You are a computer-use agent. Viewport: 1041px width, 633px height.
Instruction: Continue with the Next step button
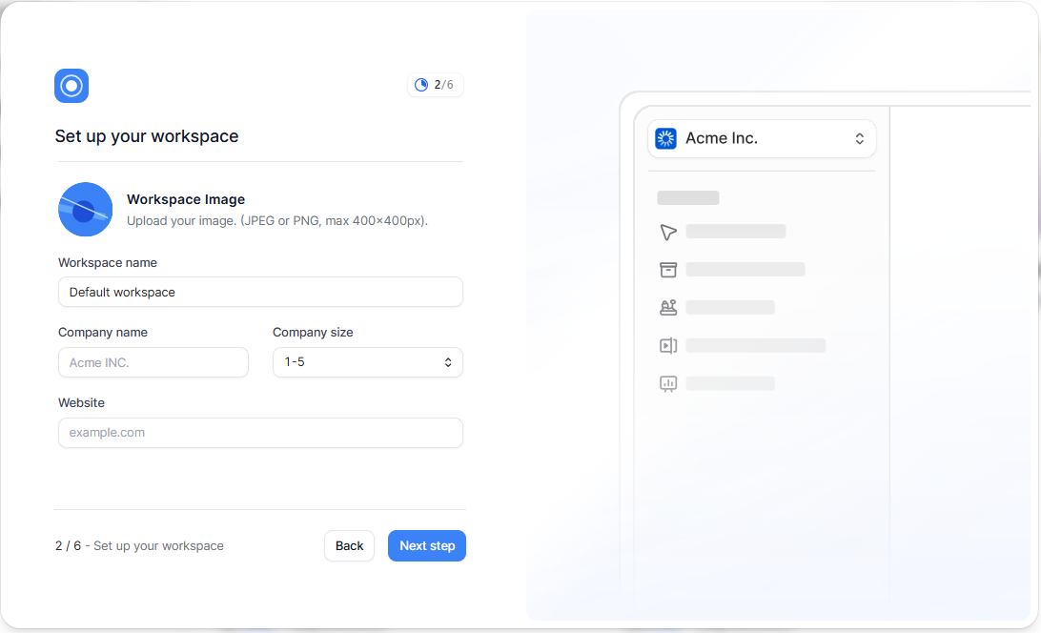click(x=427, y=546)
